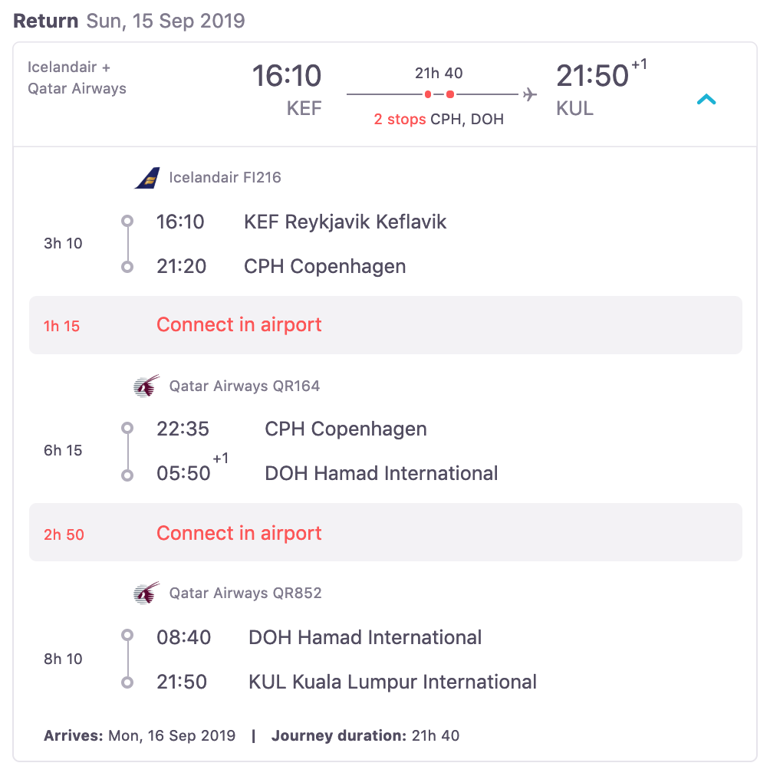Click DOH Hamad International 05:50 arrival row
770x776 pixels.
pyautogui.click(x=381, y=474)
